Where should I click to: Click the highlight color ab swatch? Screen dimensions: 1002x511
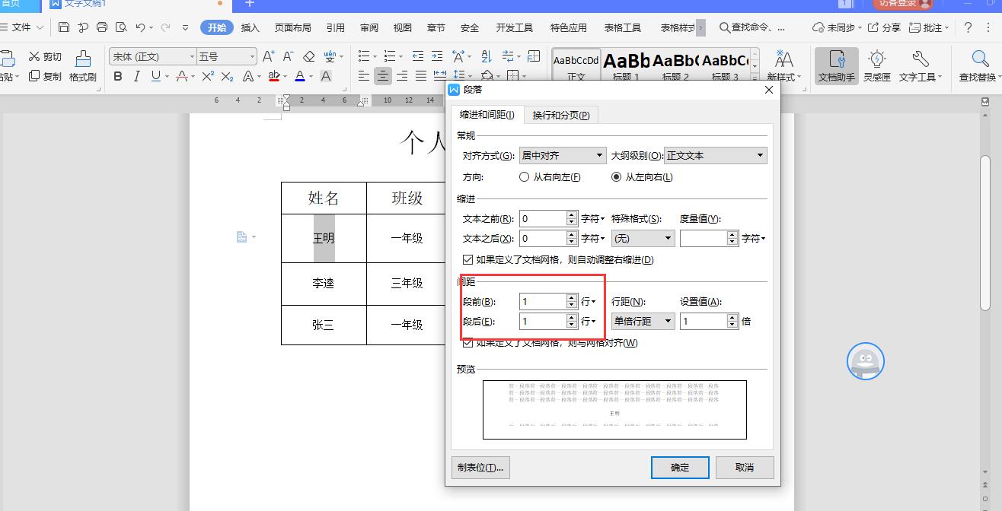[274, 76]
